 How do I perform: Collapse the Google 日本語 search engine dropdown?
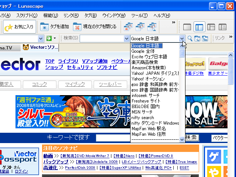point(182,38)
